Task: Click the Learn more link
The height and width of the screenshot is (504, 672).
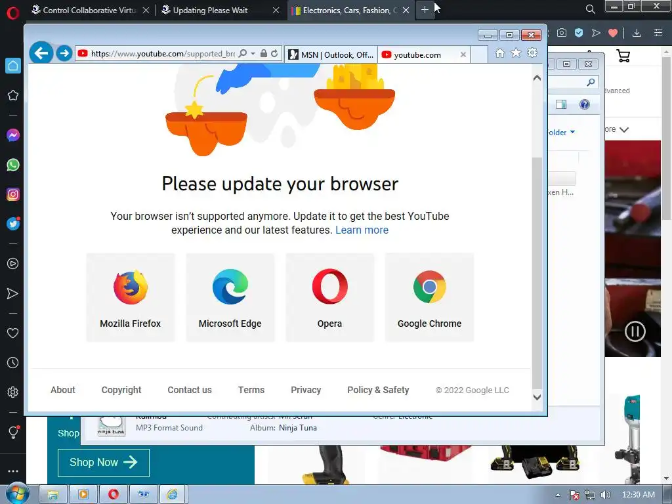Action: 362,230
